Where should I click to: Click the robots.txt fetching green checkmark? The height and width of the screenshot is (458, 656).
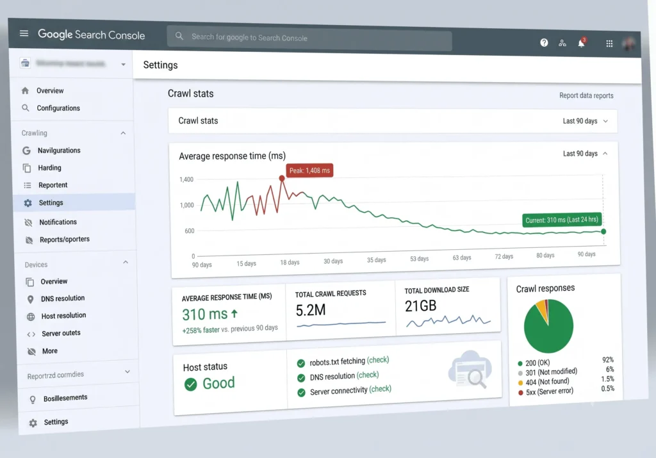[x=301, y=363]
